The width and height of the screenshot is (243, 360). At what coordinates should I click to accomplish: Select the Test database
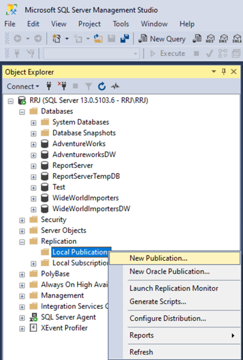[x=59, y=187]
